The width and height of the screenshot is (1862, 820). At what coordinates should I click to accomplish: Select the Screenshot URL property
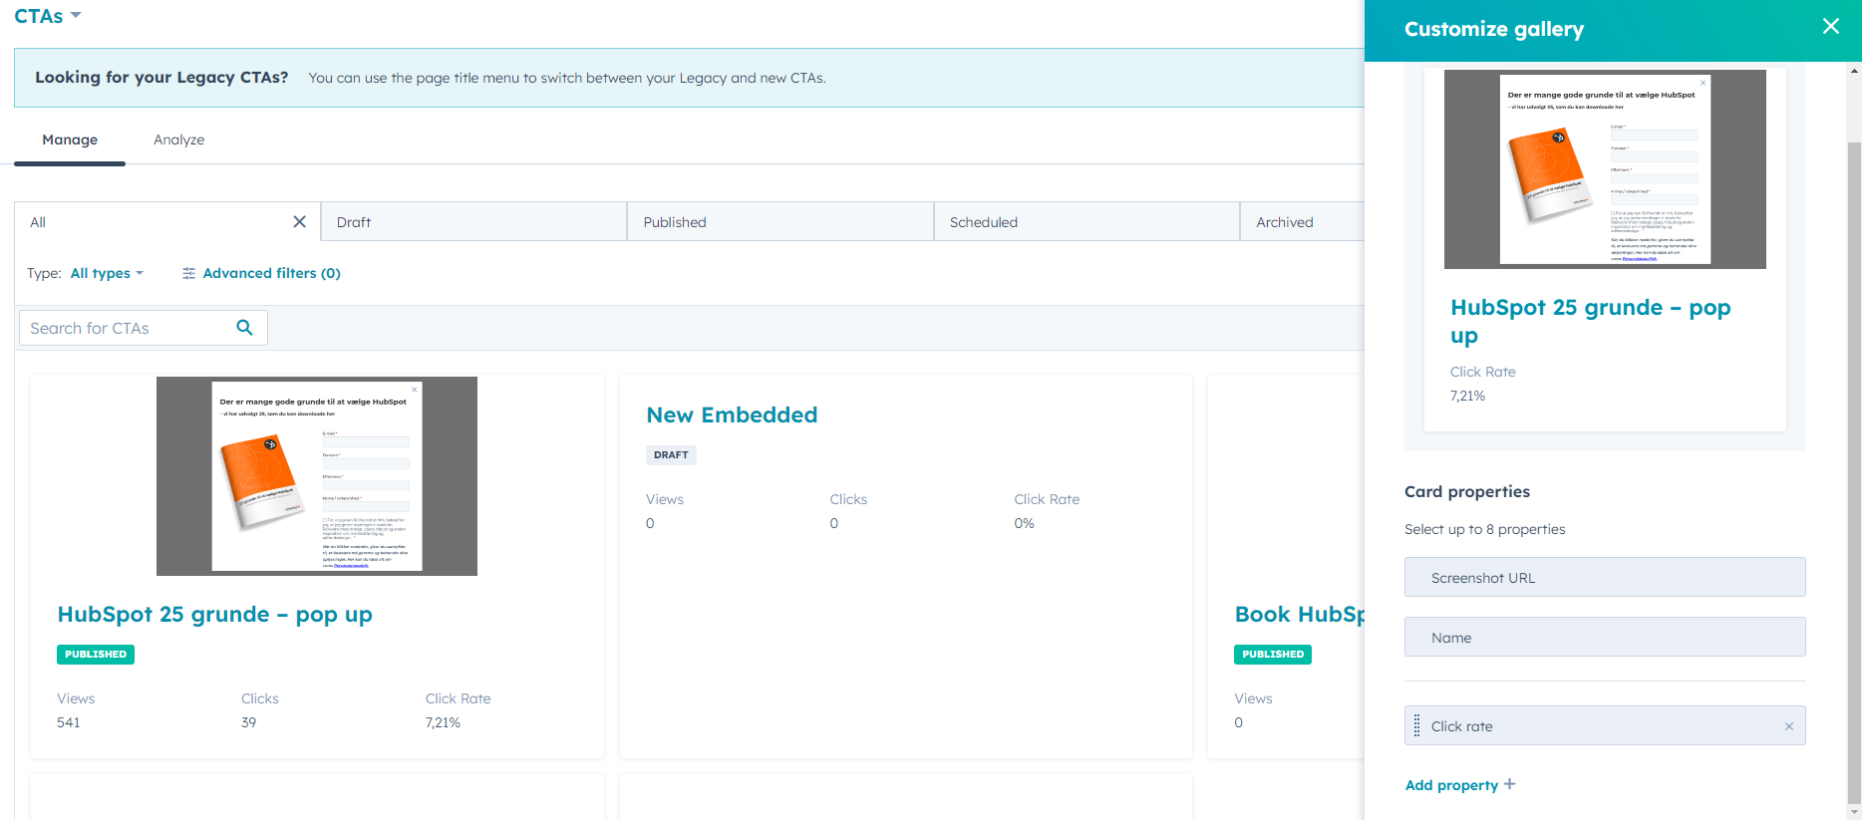click(1605, 577)
